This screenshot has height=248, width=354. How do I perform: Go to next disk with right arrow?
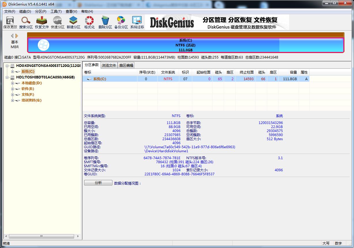coord(17,36)
